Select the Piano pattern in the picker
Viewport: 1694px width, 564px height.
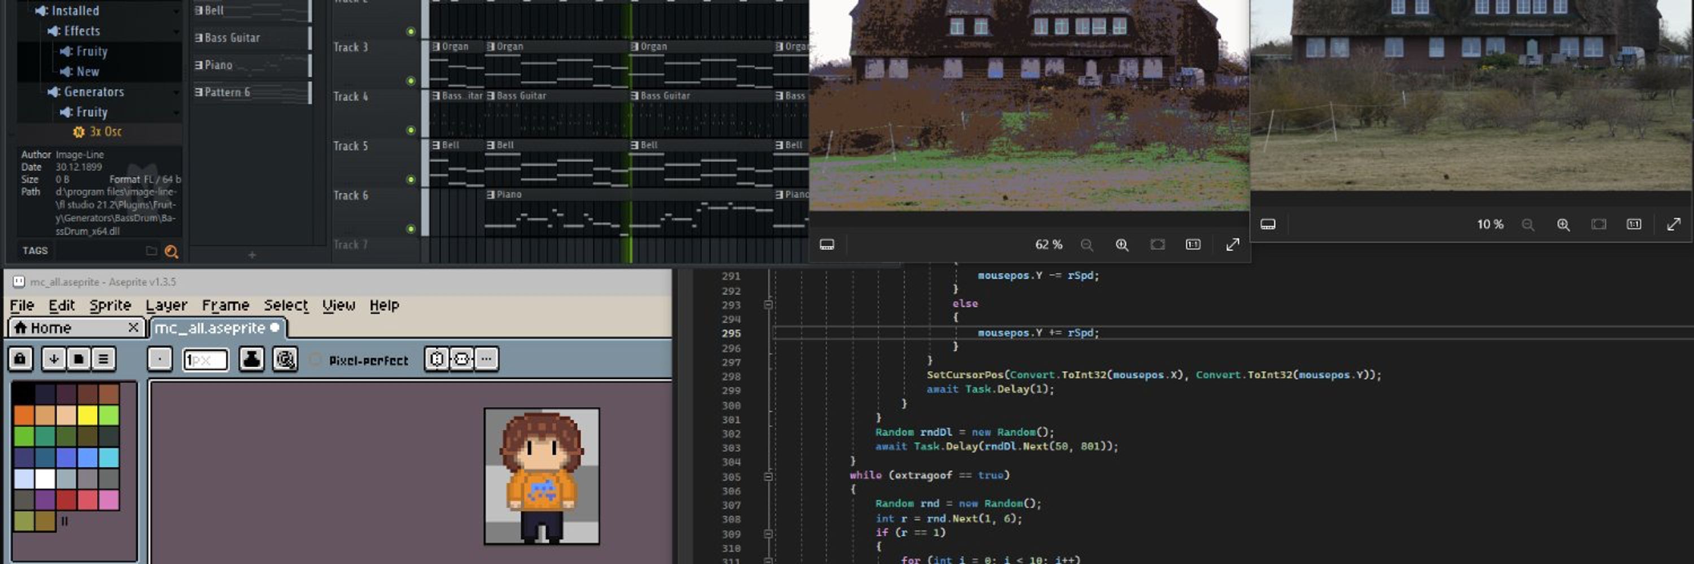[252, 65]
